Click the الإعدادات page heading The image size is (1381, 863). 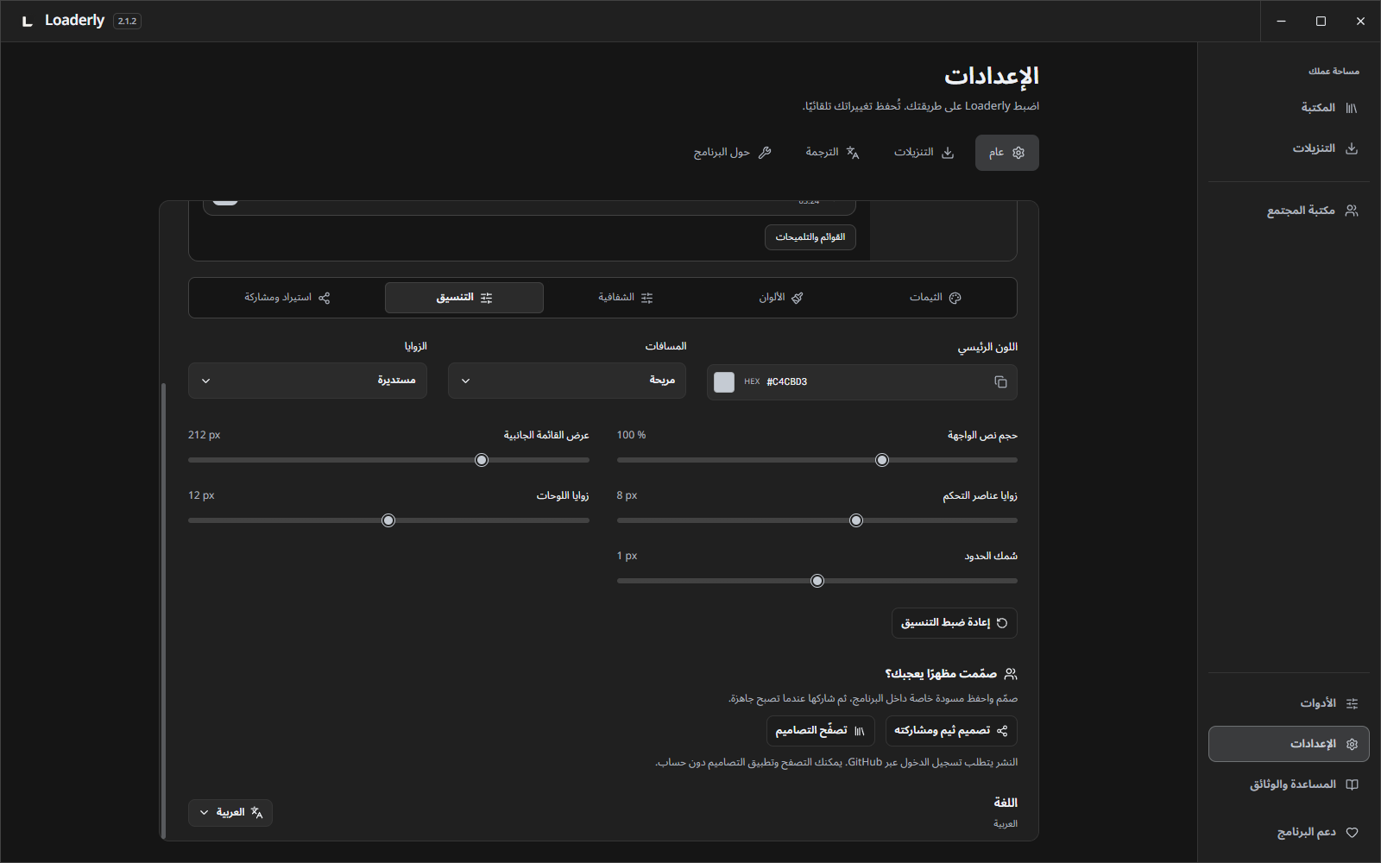(992, 76)
